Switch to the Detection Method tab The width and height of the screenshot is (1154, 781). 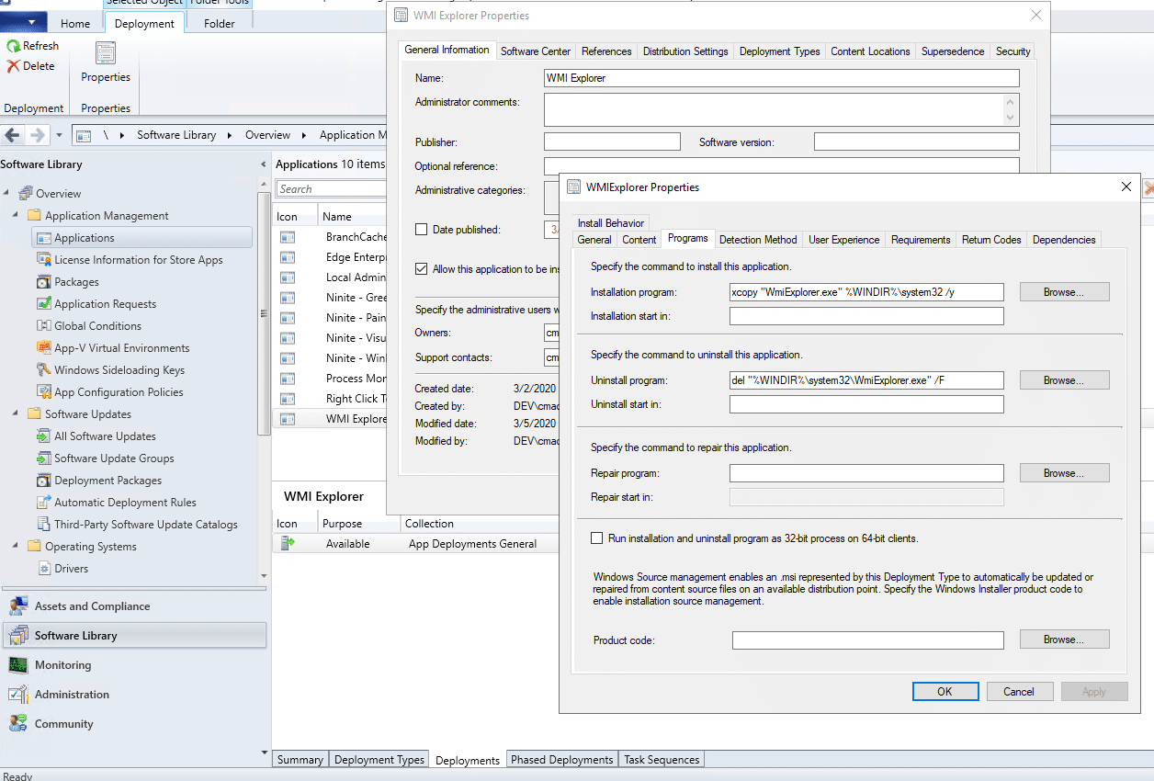point(758,239)
